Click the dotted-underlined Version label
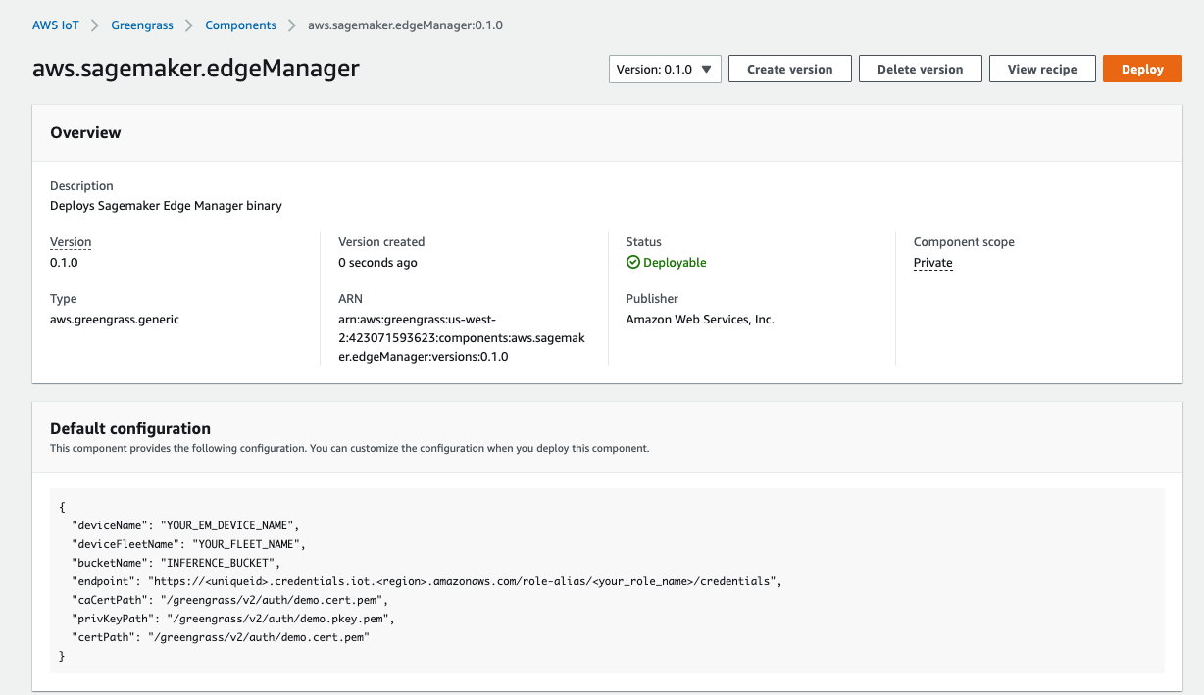 (71, 242)
